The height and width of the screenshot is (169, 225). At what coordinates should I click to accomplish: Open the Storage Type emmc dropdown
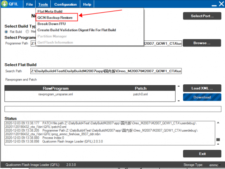pos(215,165)
